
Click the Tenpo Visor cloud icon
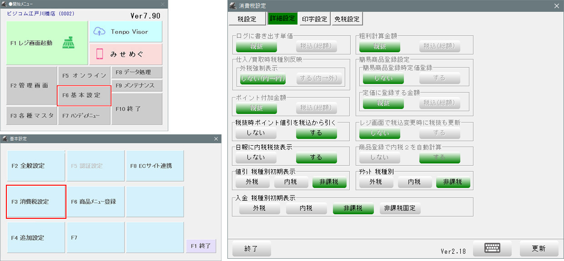click(x=99, y=31)
